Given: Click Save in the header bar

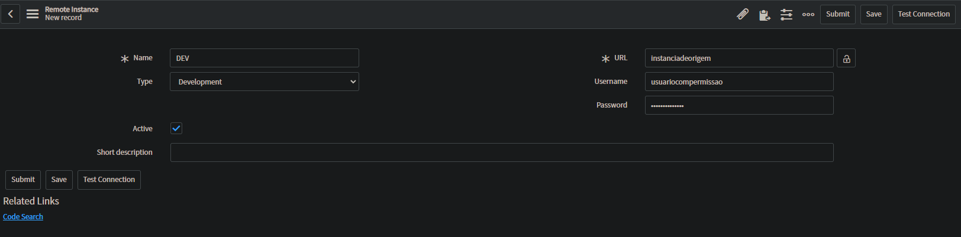Looking at the screenshot, I should (873, 14).
